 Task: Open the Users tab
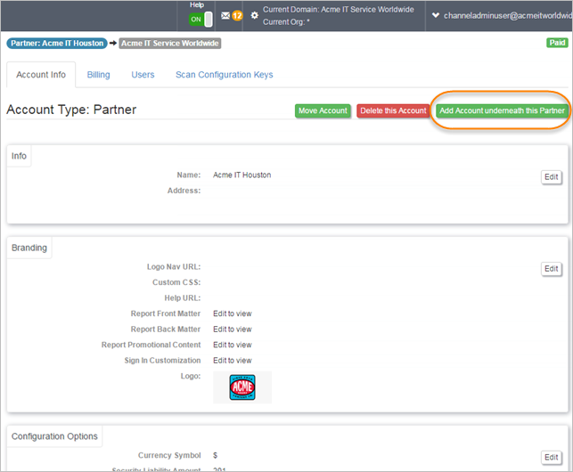coord(143,75)
